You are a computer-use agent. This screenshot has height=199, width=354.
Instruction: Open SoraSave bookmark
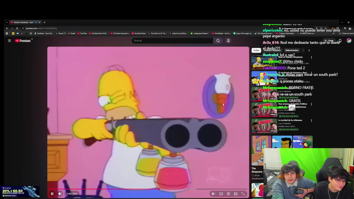tap(43, 33)
